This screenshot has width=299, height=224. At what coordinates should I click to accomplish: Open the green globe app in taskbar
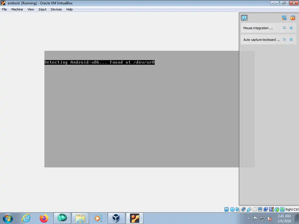tap(62, 218)
